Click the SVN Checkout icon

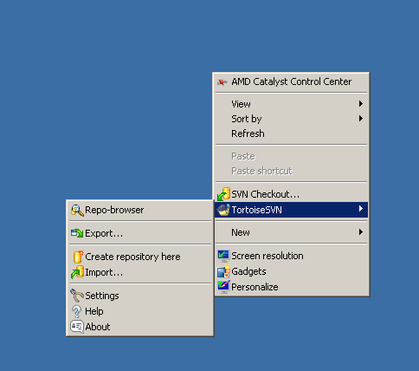(x=223, y=194)
